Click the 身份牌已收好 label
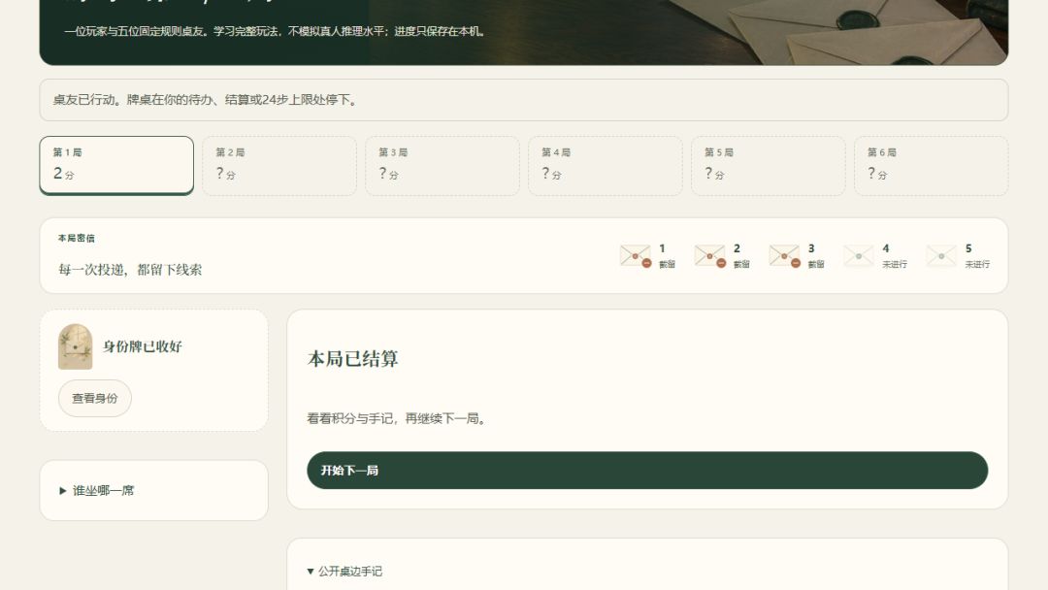This screenshot has height=590, width=1048. click(x=143, y=346)
